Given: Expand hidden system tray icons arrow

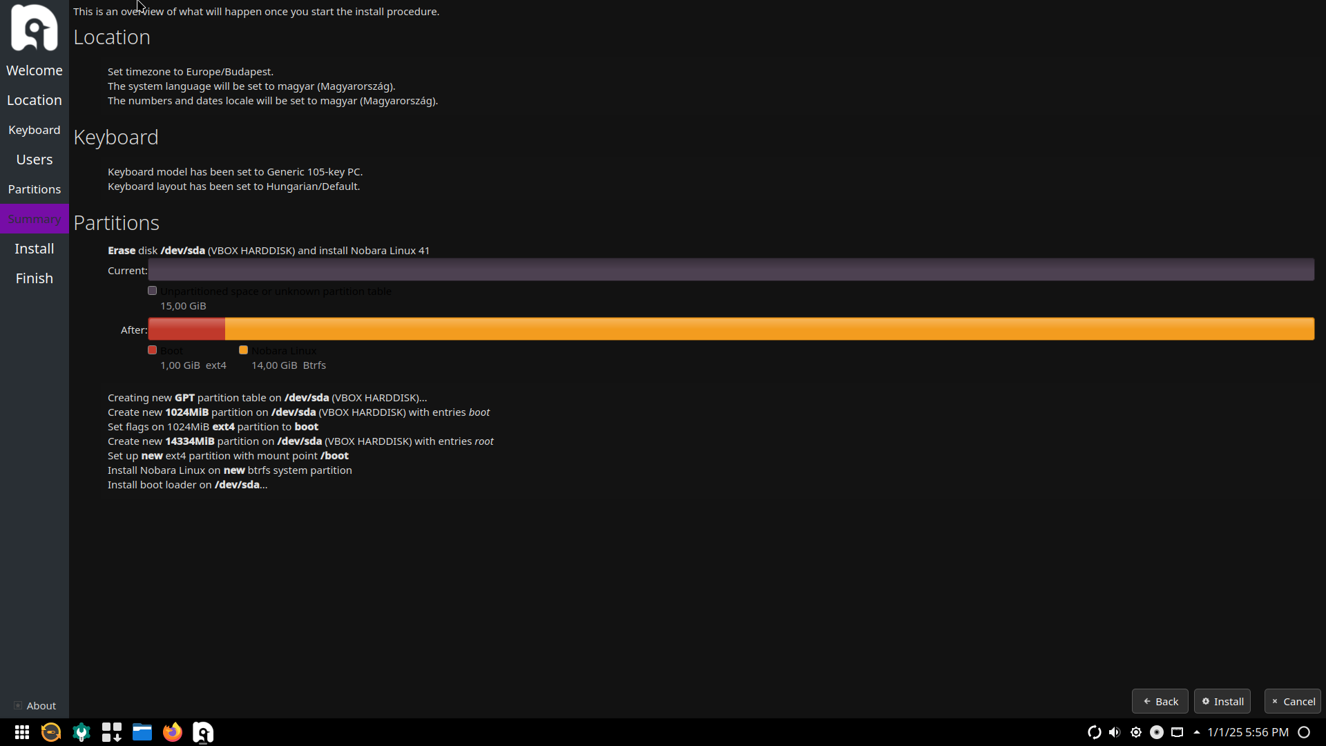Looking at the screenshot, I should pos(1197,732).
